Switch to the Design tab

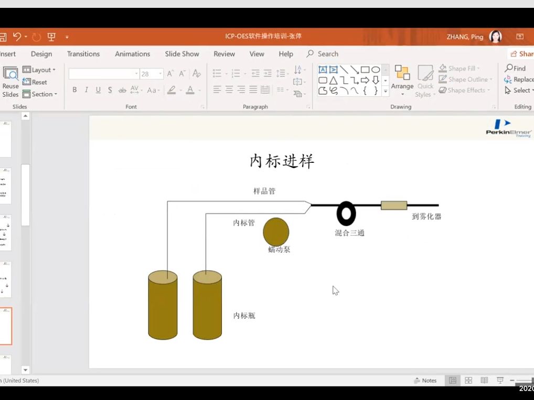41,54
